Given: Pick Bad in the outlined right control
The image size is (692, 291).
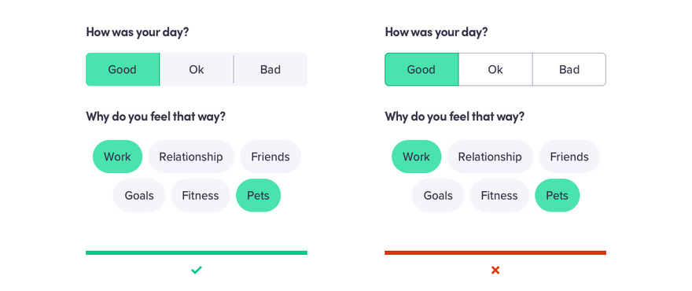Looking at the screenshot, I should [569, 69].
